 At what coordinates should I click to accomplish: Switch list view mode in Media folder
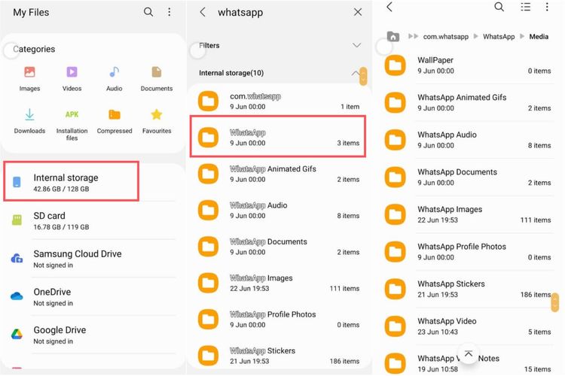tap(525, 7)
